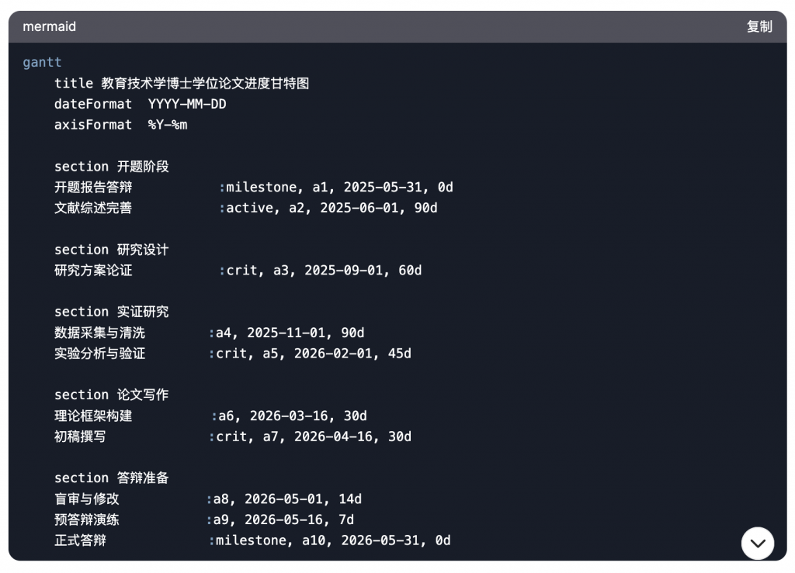
Task: Click the 复制 copy button
Action: pos(759,26)
